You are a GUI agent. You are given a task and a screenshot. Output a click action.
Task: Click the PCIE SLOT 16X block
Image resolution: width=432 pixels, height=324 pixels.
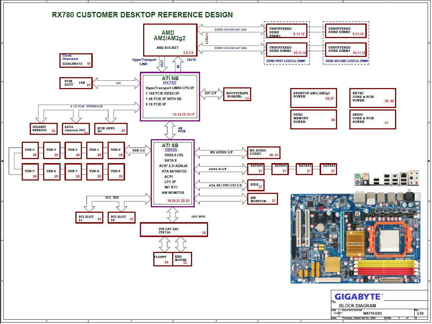76,83
